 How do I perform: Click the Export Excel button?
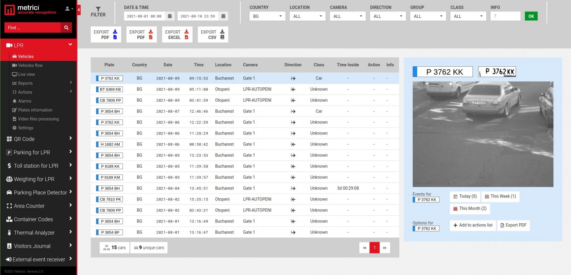pyautogui.click(x=177, y=35)
